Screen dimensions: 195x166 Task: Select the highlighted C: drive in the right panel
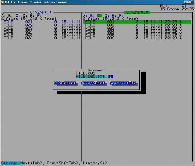100,15
